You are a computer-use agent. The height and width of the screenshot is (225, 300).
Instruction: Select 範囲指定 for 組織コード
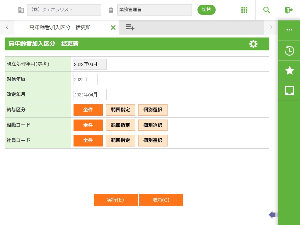click(x=120, y=125)
